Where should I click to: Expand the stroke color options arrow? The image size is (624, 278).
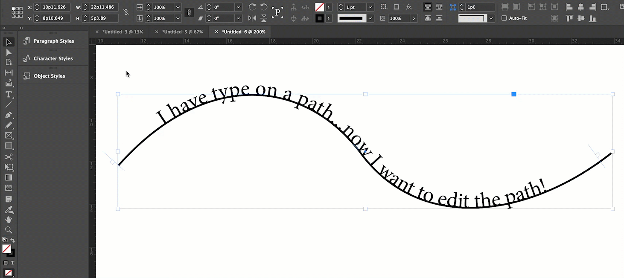(x=329, y=18)
